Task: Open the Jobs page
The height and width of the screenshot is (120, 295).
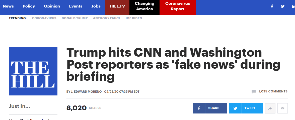Action: (x=96, y=6)
